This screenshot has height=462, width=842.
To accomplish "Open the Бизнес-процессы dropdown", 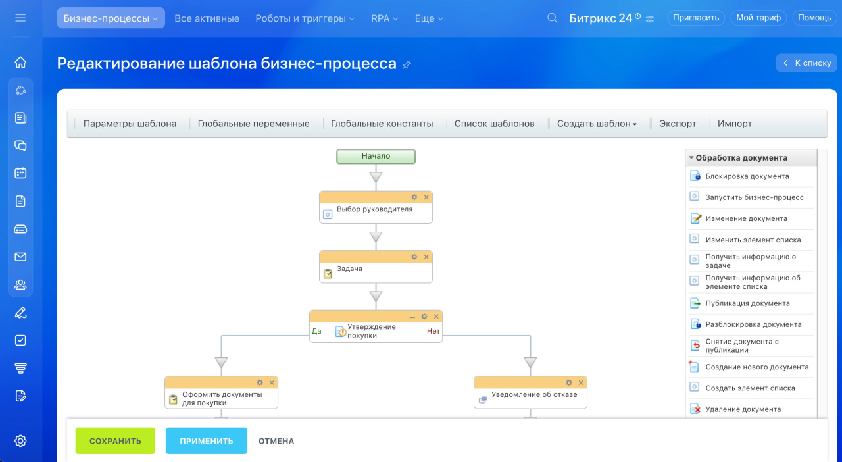I will click(x=111, y=18).
